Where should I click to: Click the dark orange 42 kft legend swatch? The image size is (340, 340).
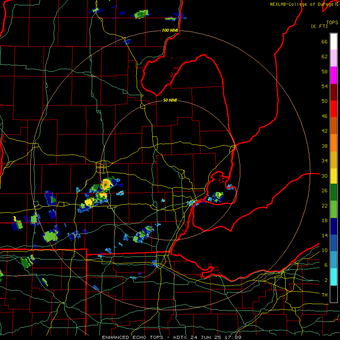tap(334, 125)
